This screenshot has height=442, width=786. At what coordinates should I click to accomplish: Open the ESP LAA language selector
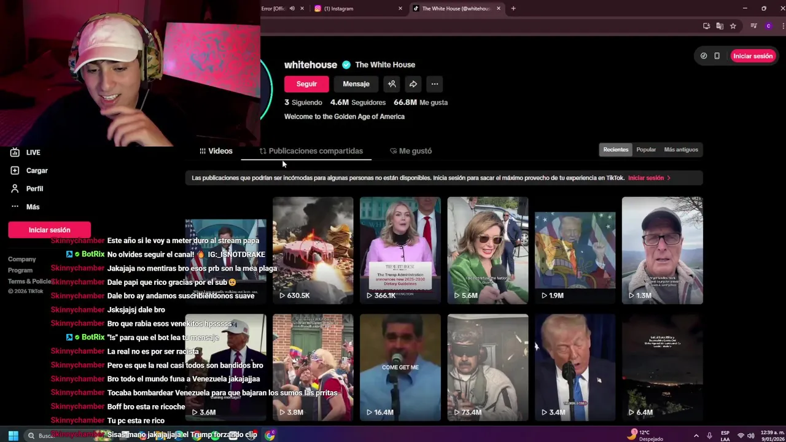(725, 436)
